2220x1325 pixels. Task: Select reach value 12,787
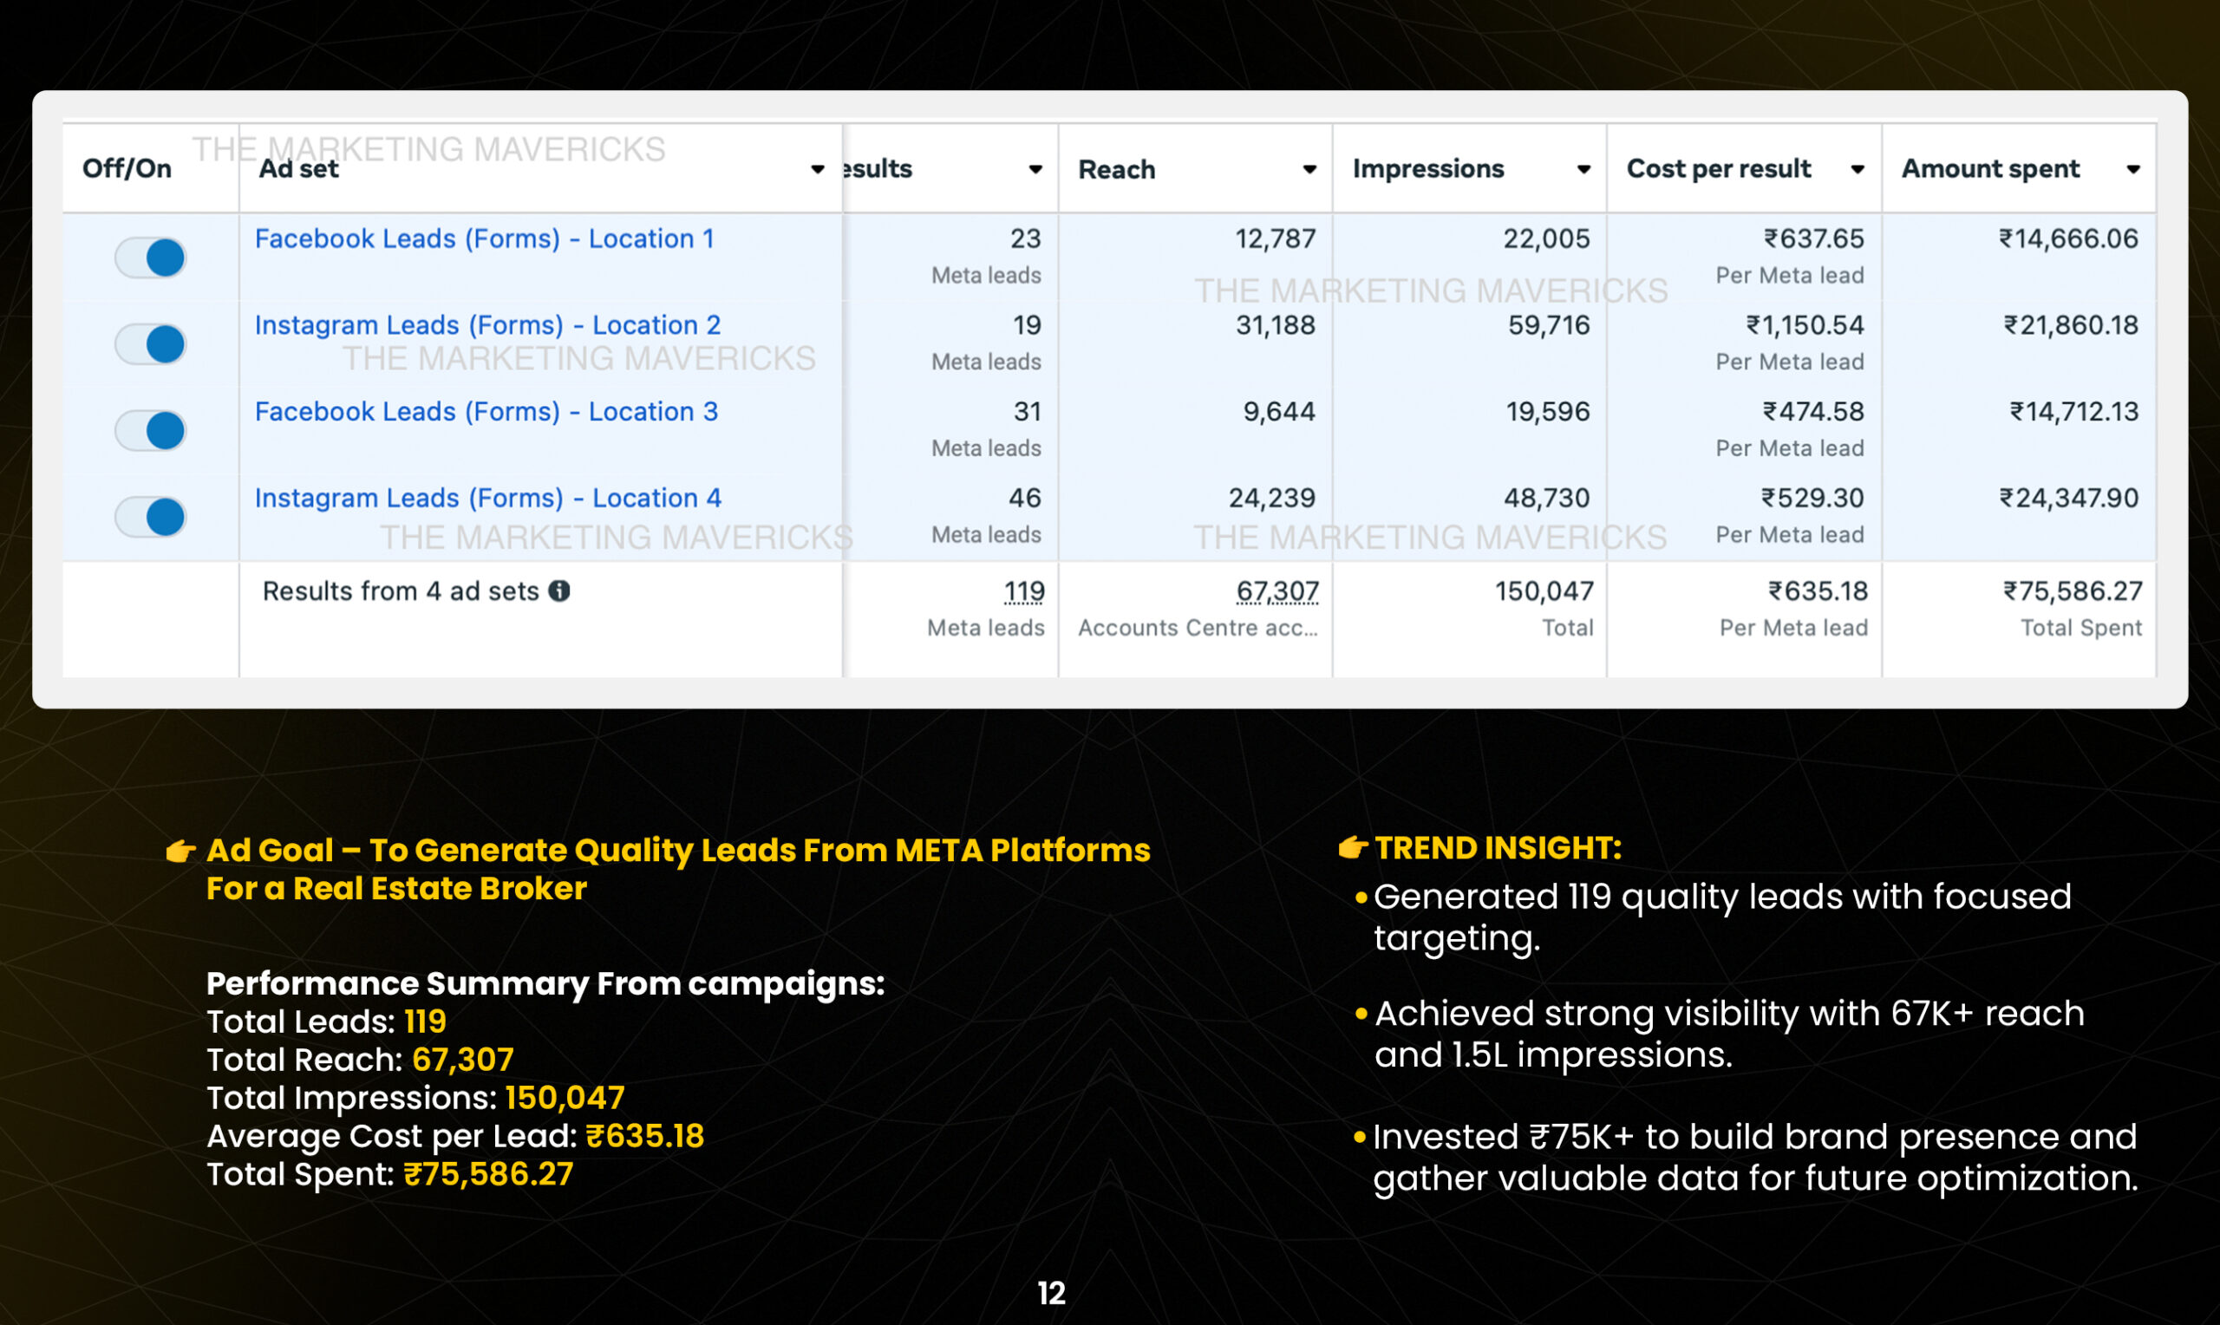tap(1275, 239)
